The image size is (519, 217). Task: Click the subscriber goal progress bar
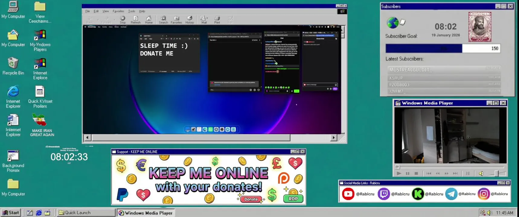pos(443,49)
